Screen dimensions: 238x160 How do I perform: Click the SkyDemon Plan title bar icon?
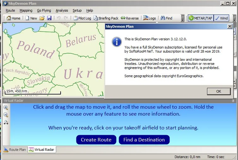click(x=5, y=3)
